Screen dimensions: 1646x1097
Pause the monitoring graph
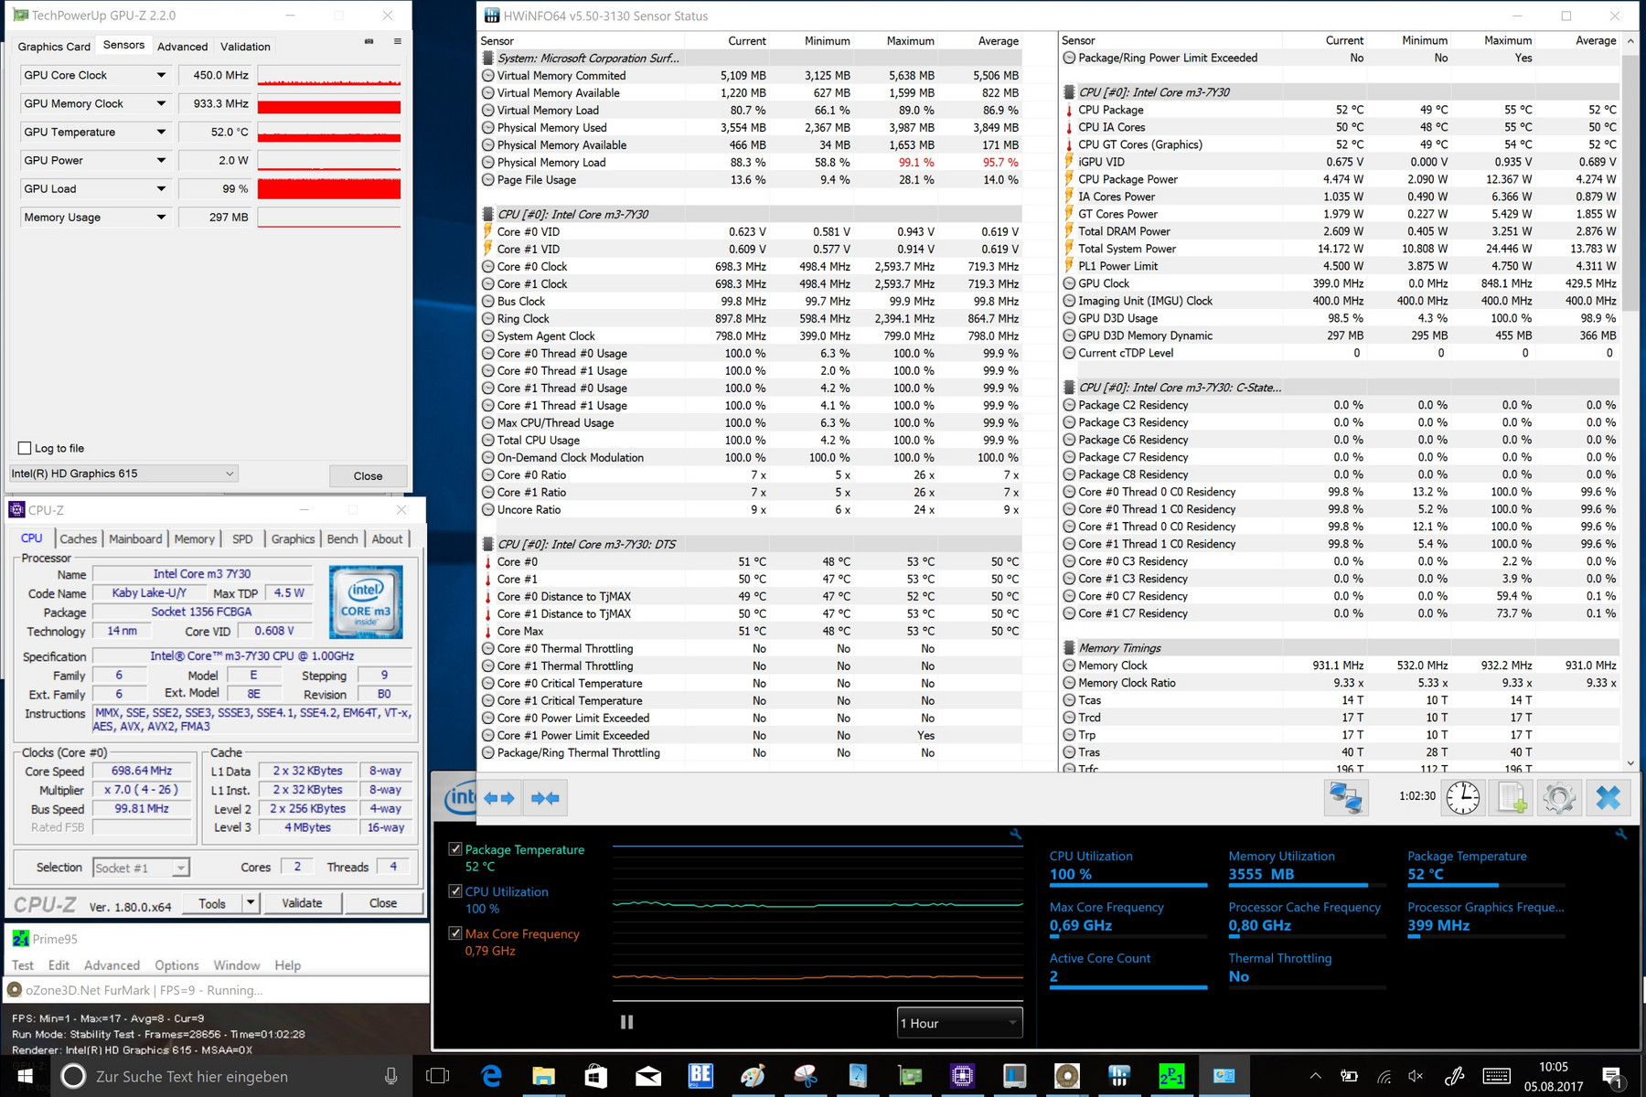click(x=626, y=1022)
